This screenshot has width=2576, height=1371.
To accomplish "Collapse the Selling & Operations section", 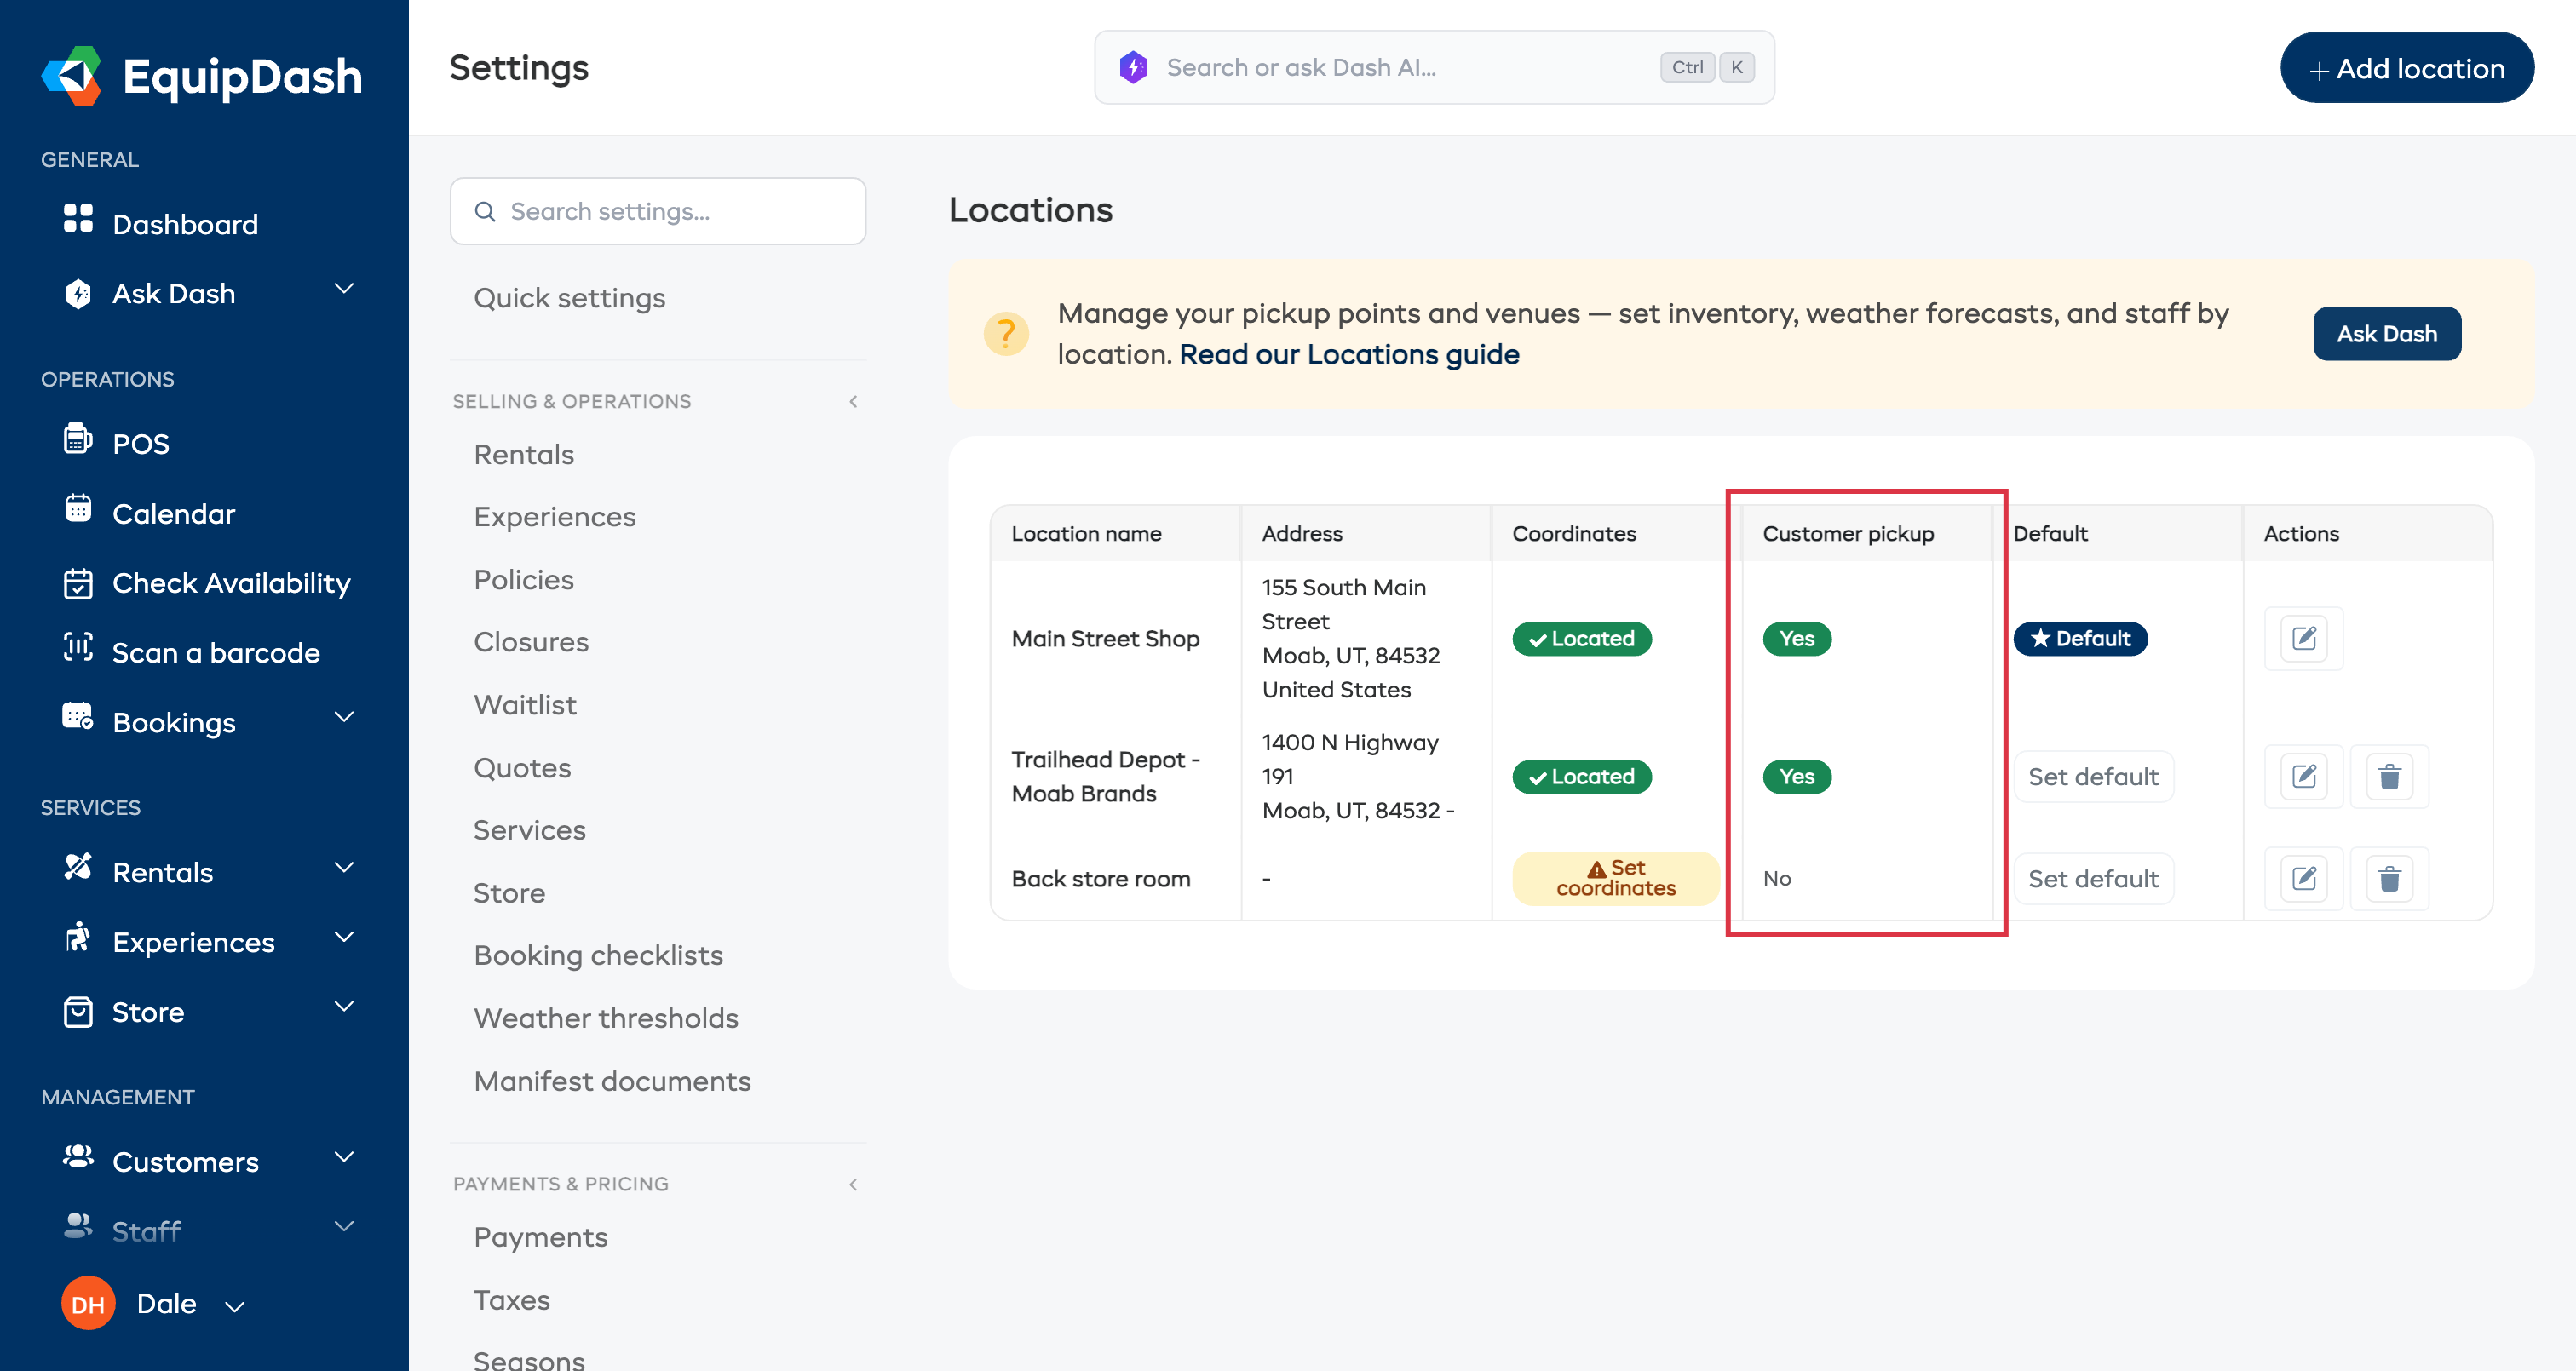I will (853, 401).
